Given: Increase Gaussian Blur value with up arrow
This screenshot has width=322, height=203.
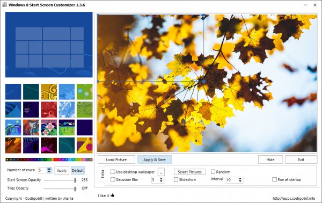Looking at the screenshot, I should [x=161, y=178].
